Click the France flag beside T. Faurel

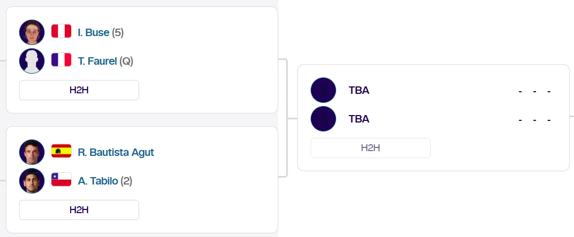(x=61, y=60)
